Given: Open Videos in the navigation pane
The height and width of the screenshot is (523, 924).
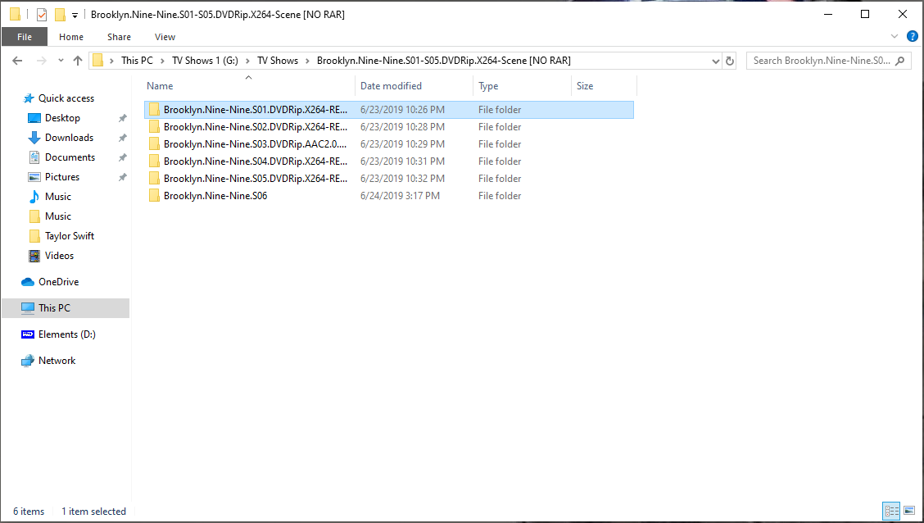Looking at the screenshot, I should click(59, 256).
